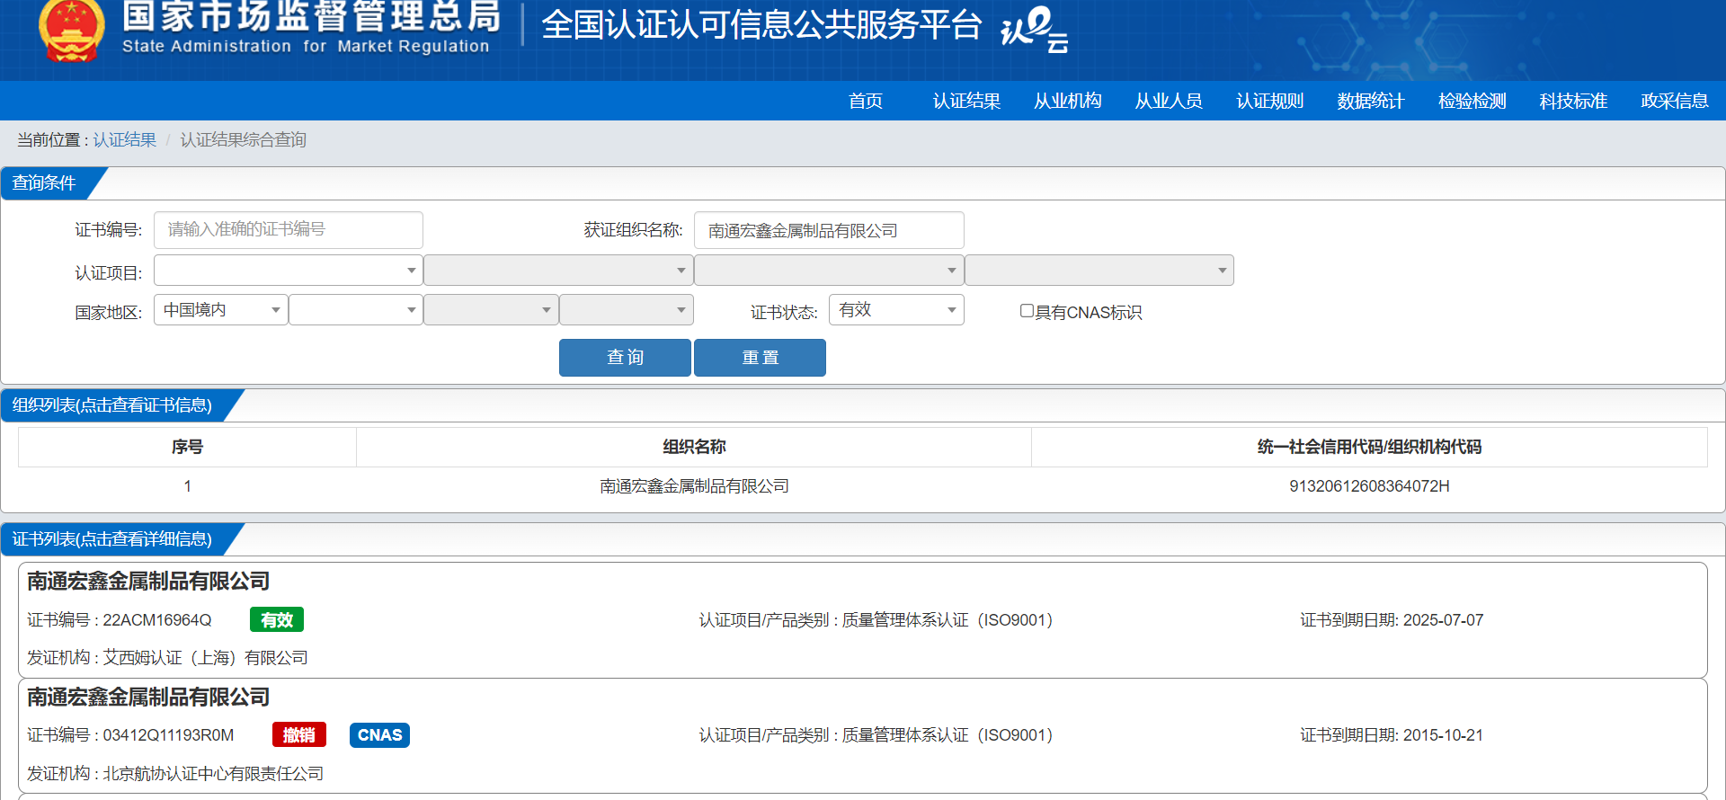
Task: Click the 证书编号 input field
Action: 289,230
